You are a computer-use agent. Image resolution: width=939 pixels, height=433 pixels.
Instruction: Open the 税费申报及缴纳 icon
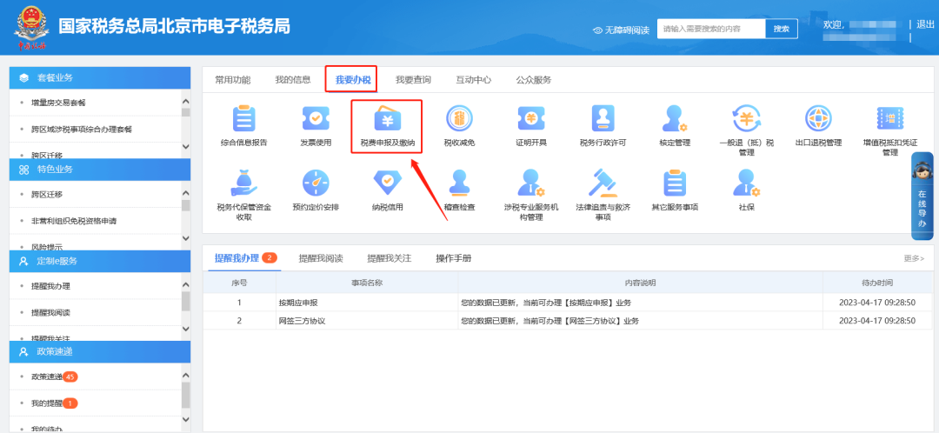(388, 118)
